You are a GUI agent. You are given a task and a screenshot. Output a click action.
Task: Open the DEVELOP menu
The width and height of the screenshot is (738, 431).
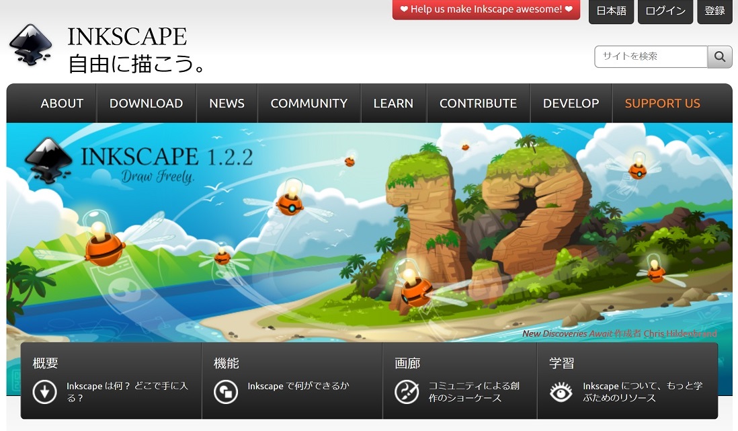[x=571, y=103]
